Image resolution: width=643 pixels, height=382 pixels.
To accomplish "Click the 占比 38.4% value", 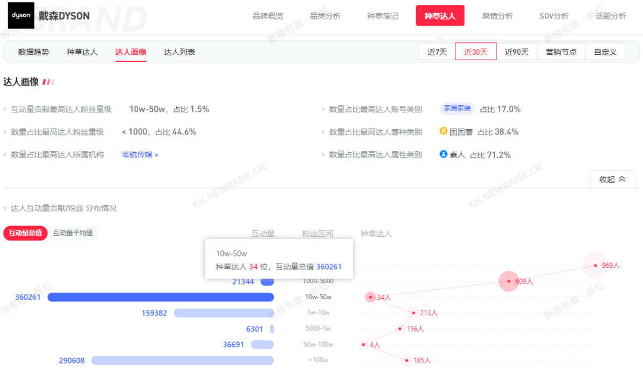I will coord(498,132).
